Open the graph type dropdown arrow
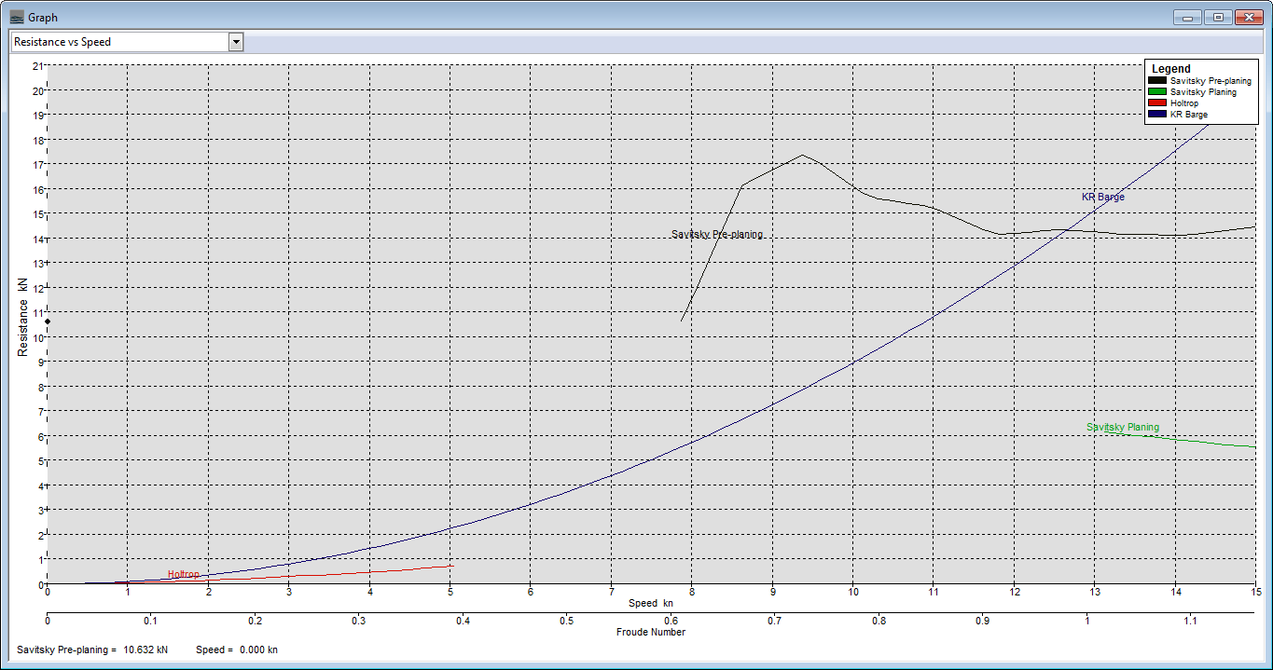Viewport: 1273px width, 670px height. coord(236,42)
